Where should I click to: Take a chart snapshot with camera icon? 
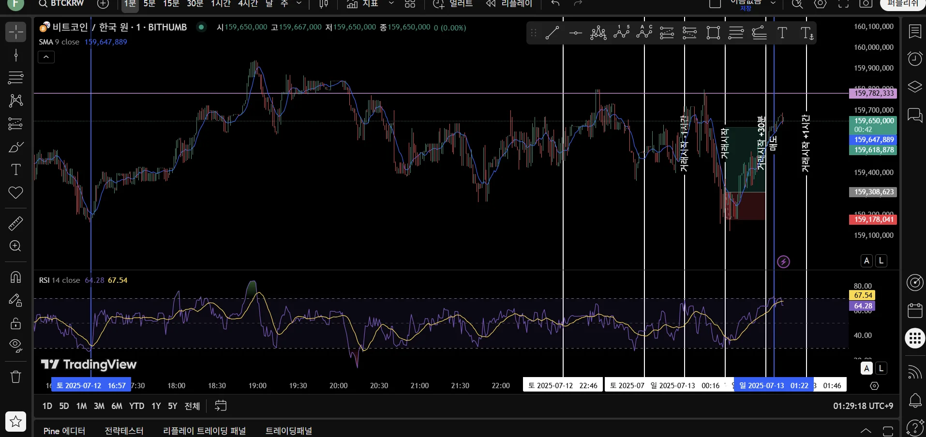(x=866, y=4)
